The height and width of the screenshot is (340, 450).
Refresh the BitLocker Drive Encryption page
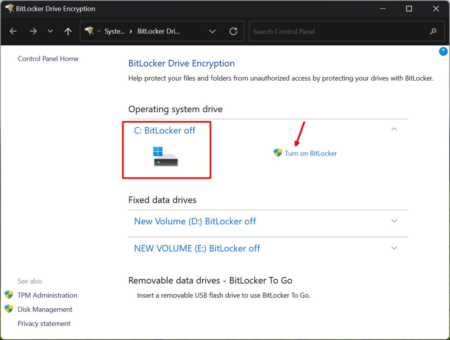pyautogui.click(x=233, y=31)
